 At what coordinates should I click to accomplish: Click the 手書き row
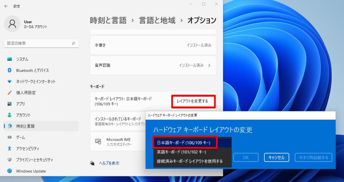point(153,45)
